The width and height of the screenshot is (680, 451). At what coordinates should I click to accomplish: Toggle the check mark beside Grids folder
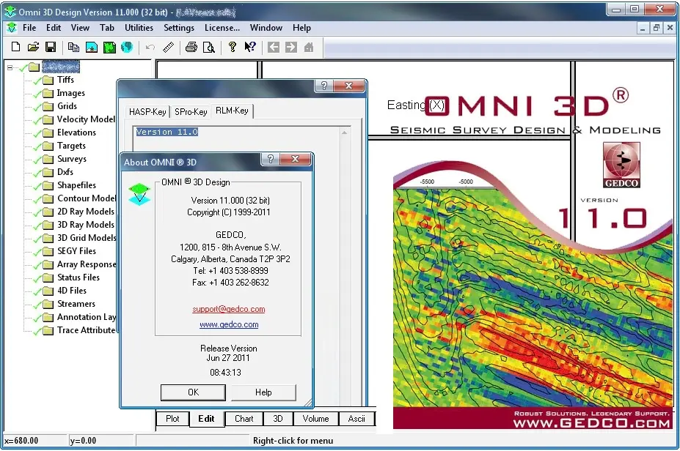click(x=37, y=107)
